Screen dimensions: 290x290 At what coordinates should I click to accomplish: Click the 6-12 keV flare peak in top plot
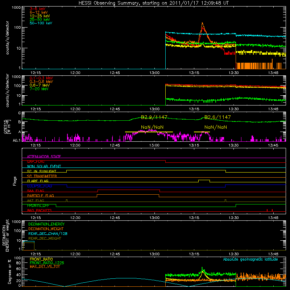(202, 23)
